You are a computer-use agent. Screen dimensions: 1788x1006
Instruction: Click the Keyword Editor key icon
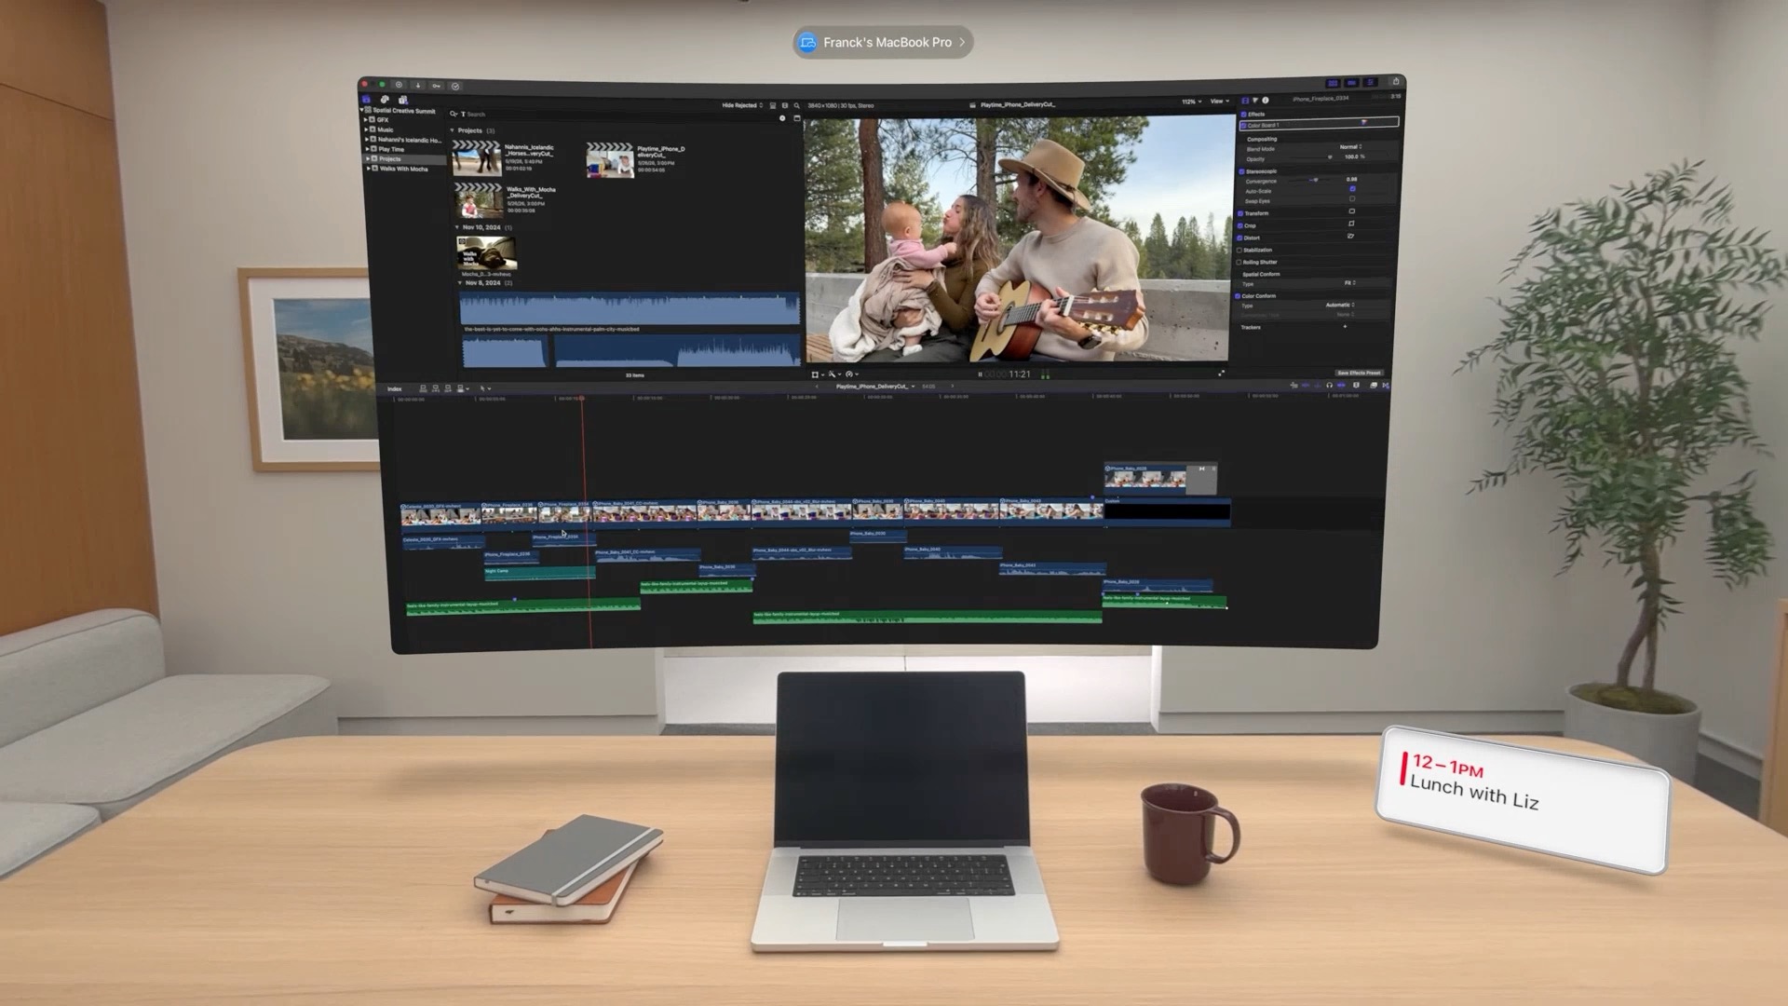(x=436, y=86)
